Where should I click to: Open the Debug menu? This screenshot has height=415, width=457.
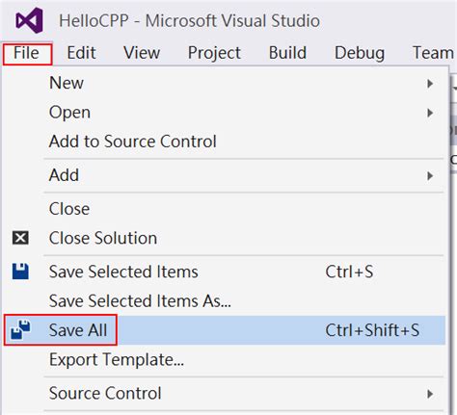(x=360, y=53)
